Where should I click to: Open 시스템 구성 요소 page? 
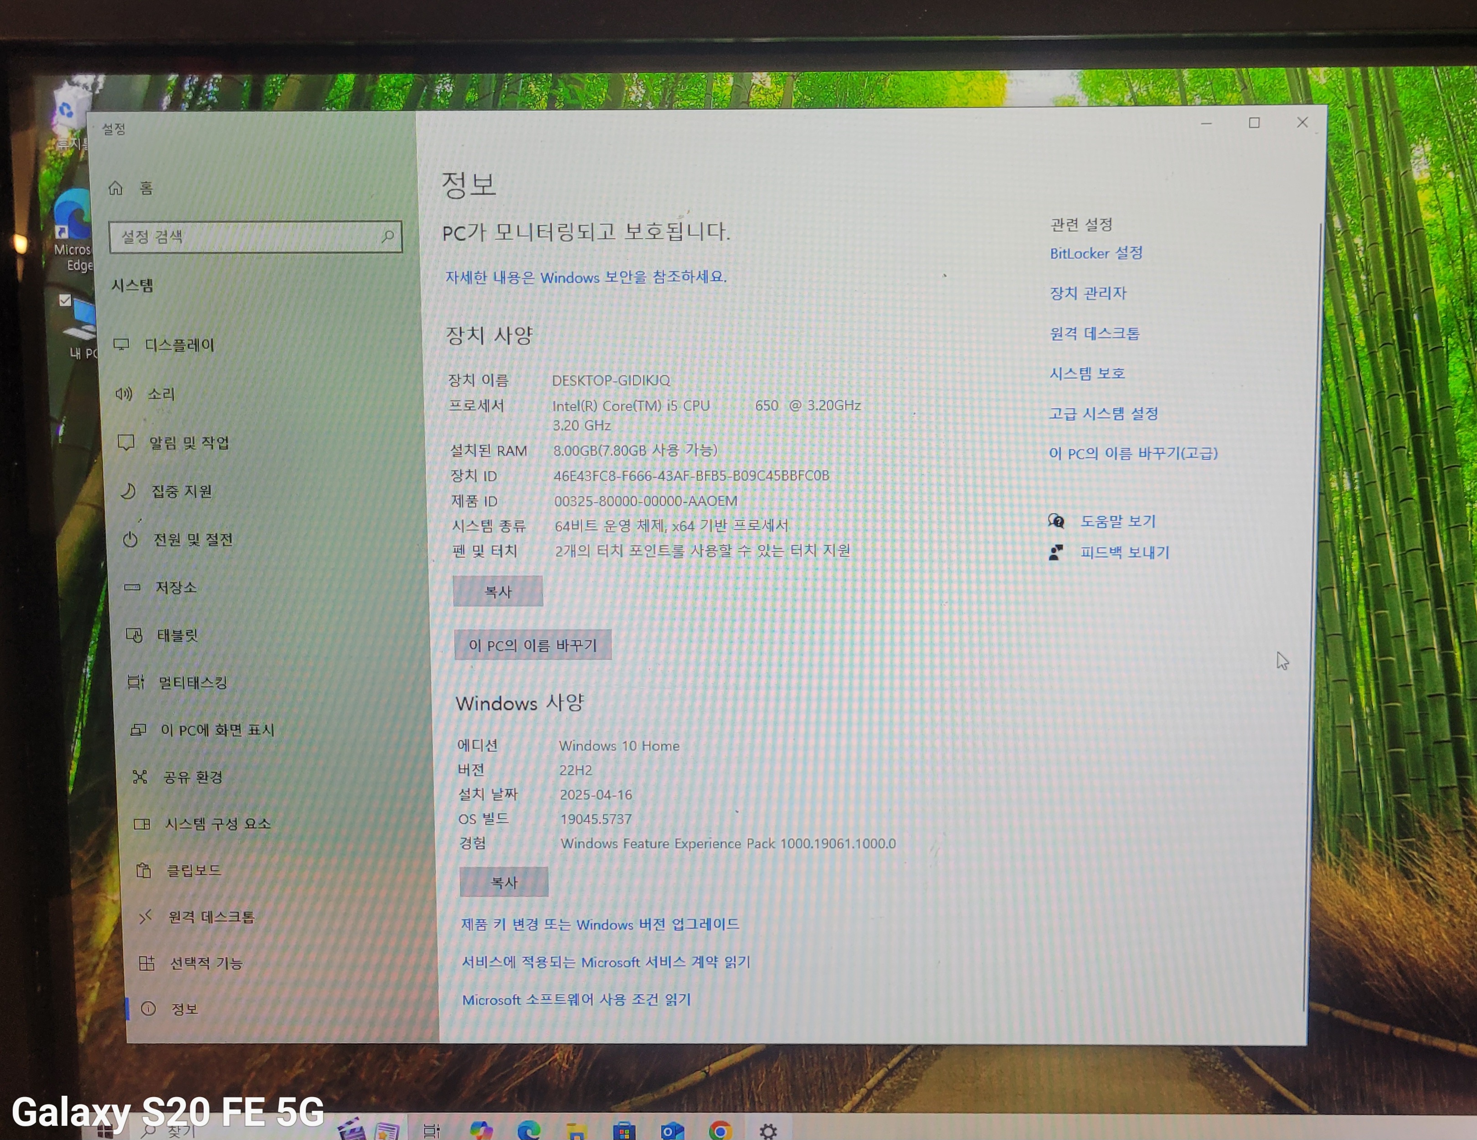pyautogui.click(x=202, y=823)
